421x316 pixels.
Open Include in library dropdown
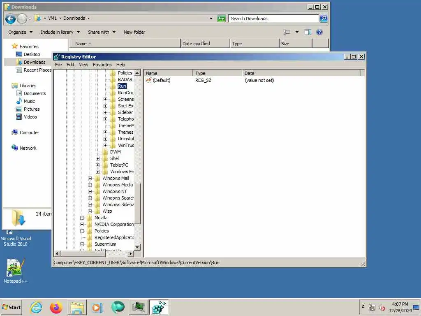pyautogui.click(x=60, y=32)
